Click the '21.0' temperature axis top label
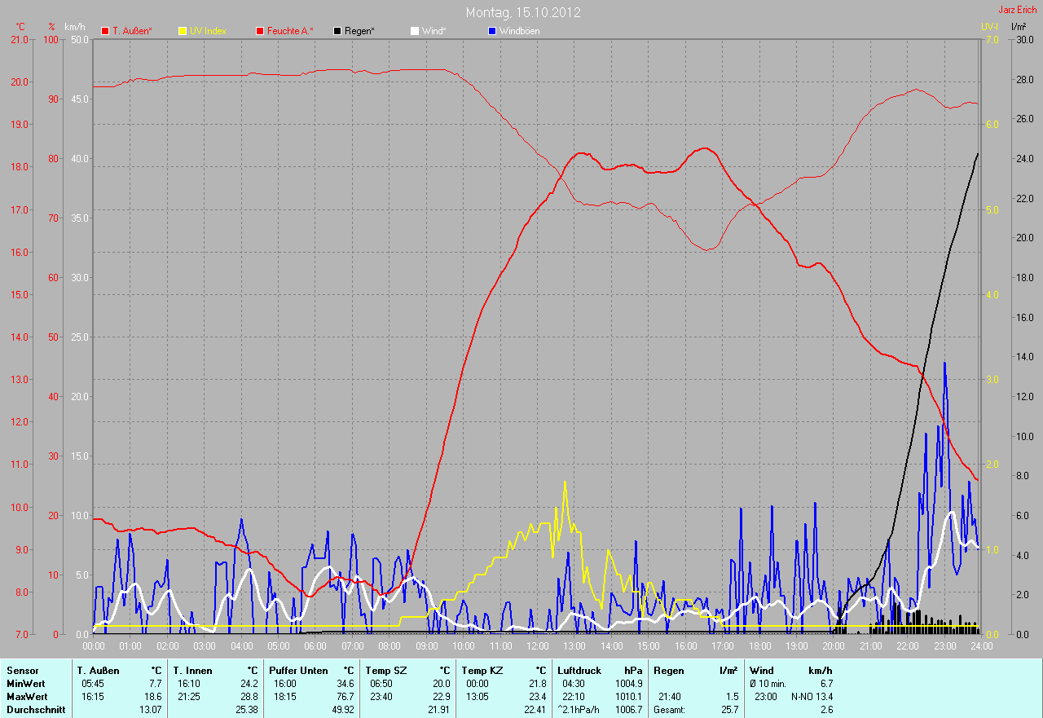1043x718 pixels. (x=18, y=39)
